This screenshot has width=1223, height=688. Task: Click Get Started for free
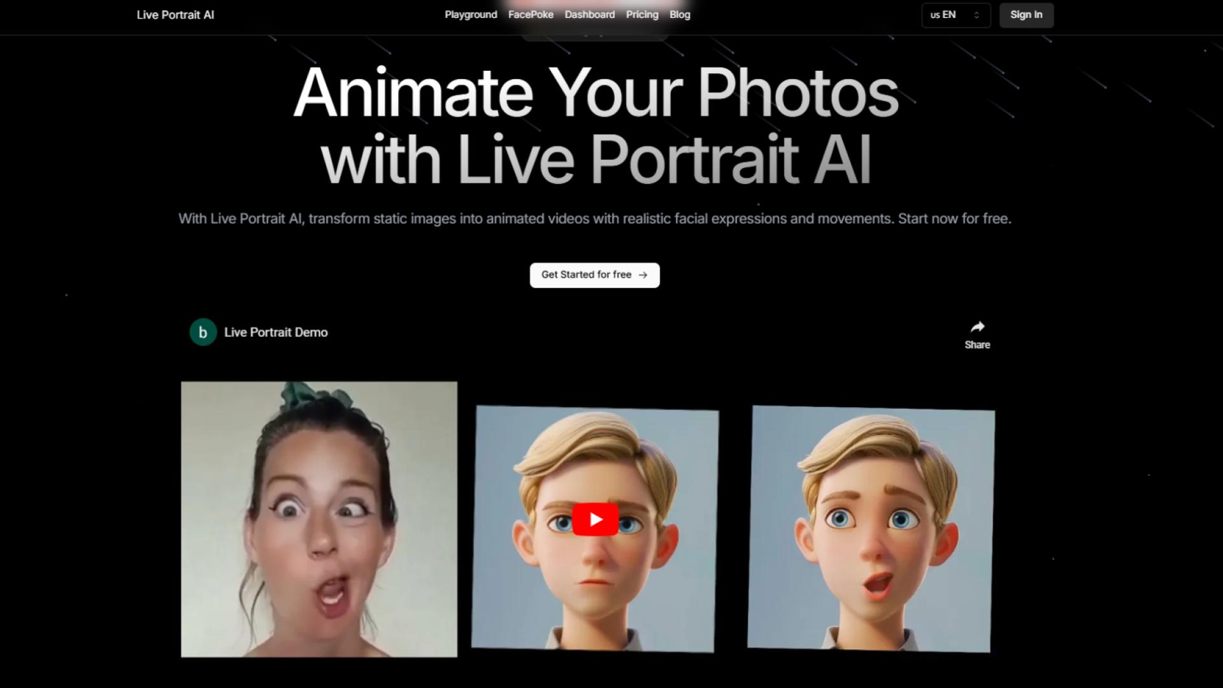point(594,275)
